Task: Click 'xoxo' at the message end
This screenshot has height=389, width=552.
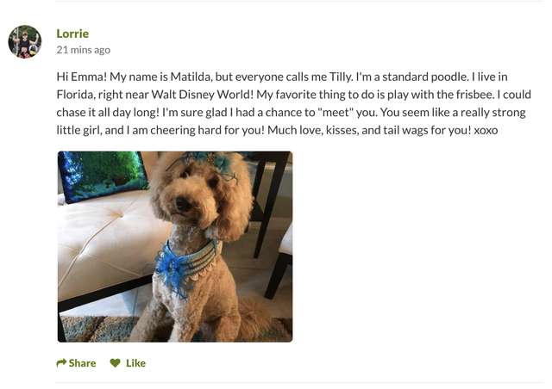Action: click(486, 130)
